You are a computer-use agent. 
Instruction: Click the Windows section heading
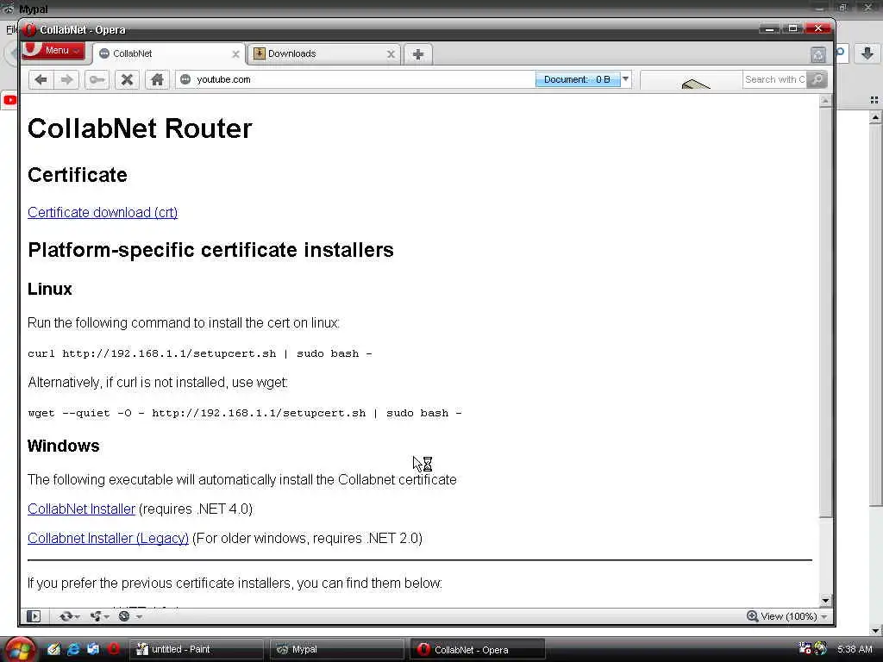(64, 446)
